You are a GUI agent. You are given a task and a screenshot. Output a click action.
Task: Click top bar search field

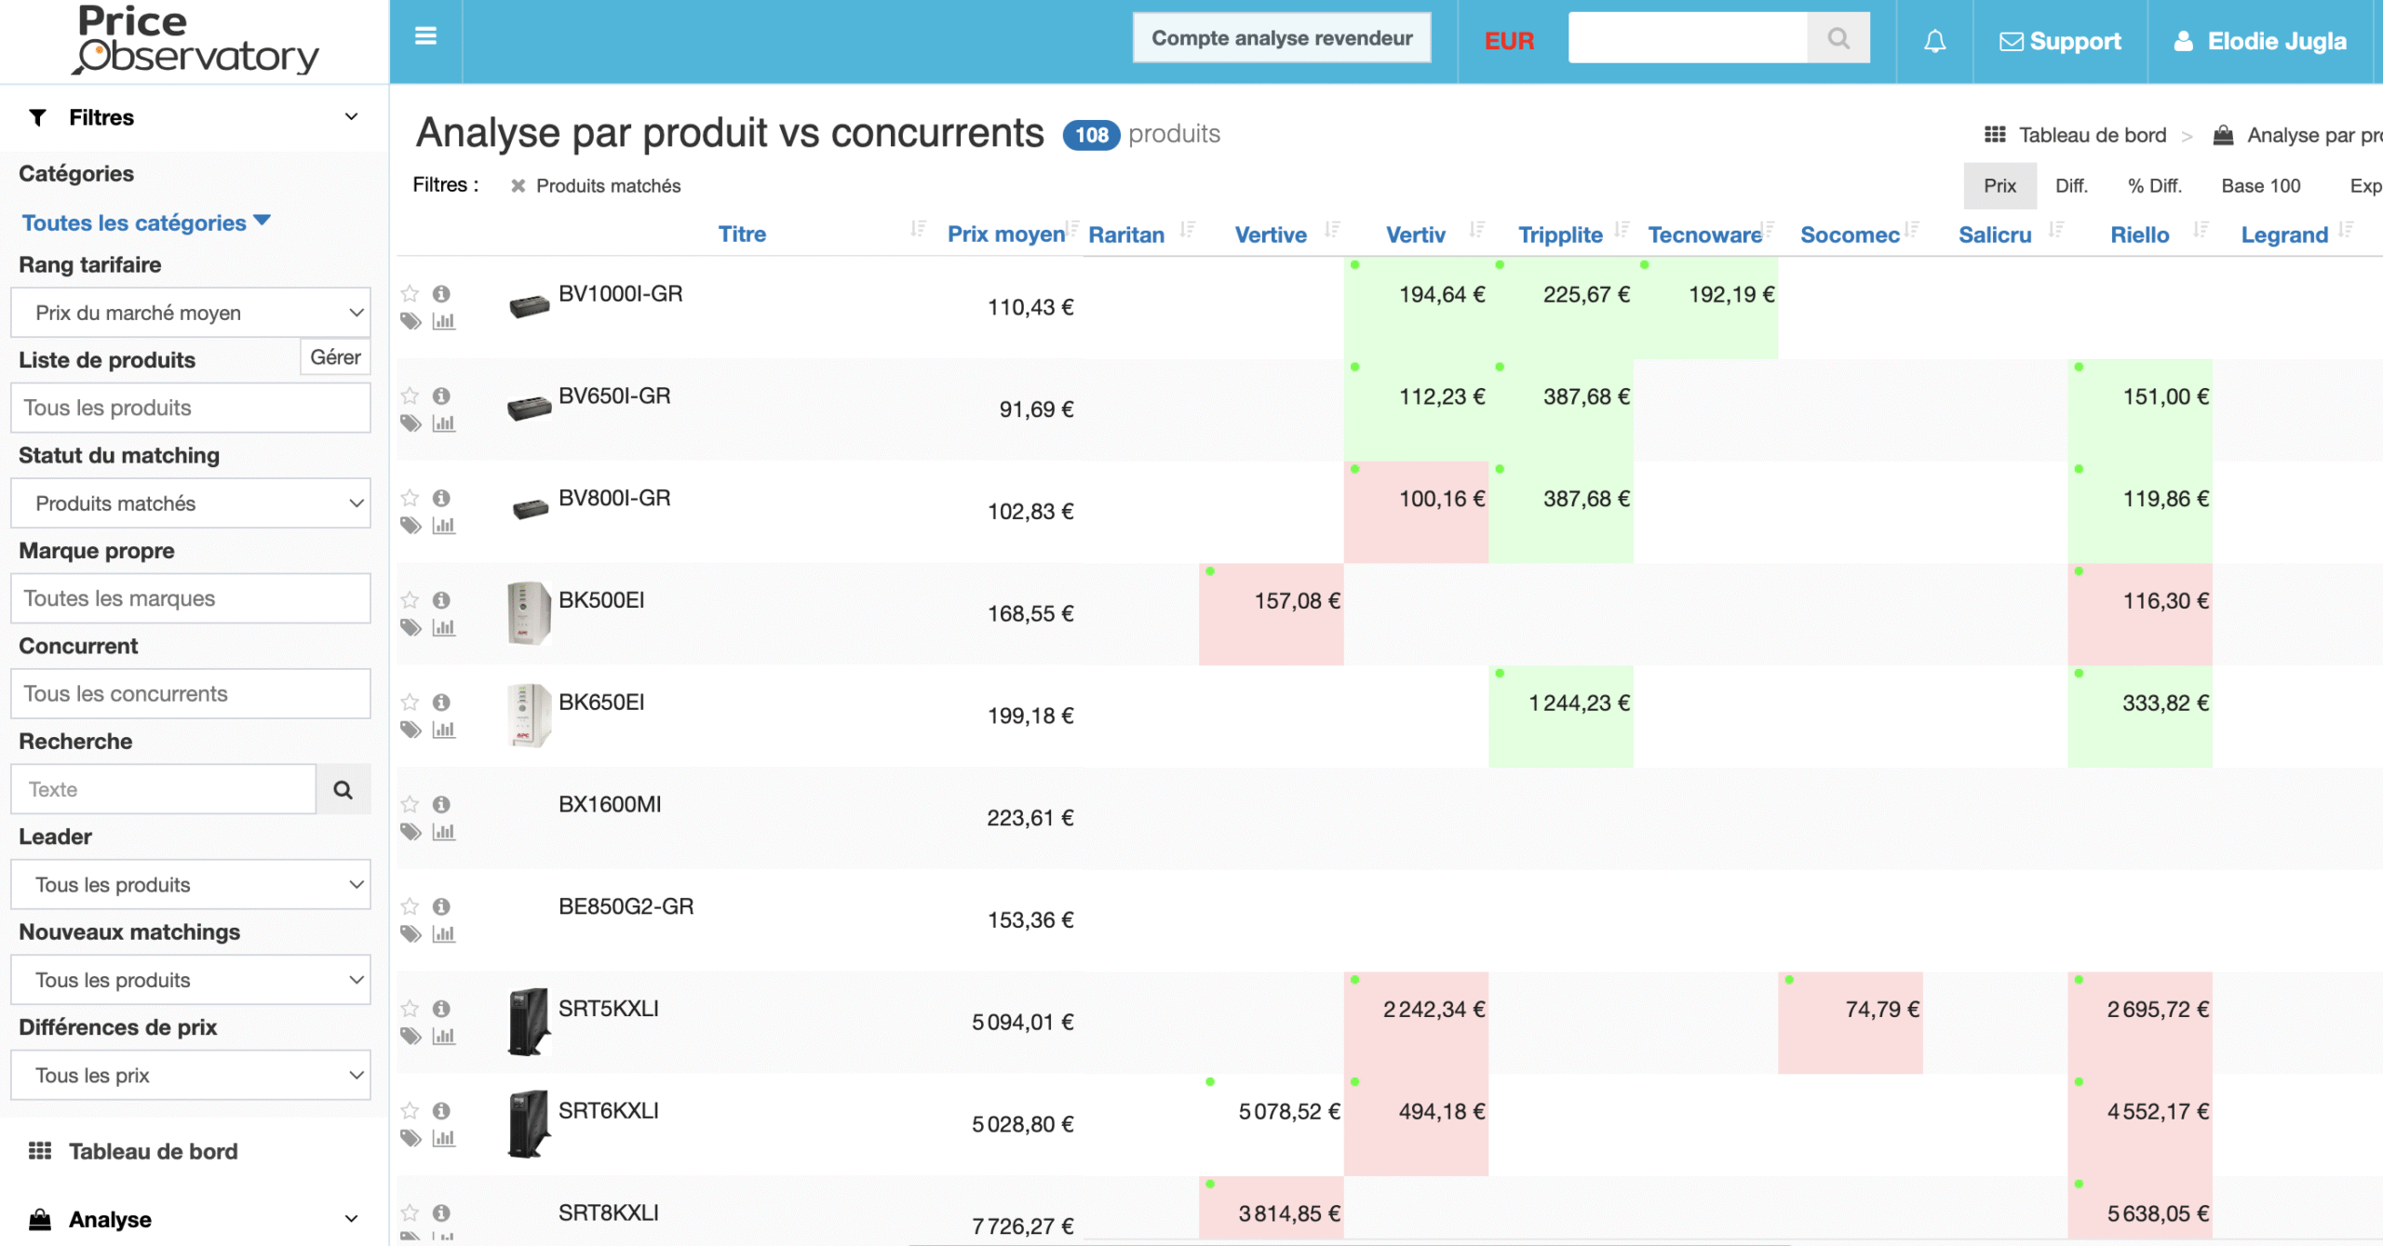coord(1688,38)
